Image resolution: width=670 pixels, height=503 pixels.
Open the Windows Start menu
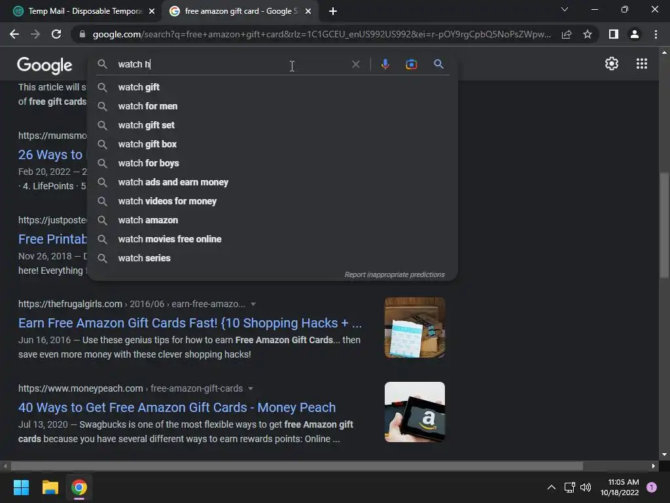coord(21,487)
